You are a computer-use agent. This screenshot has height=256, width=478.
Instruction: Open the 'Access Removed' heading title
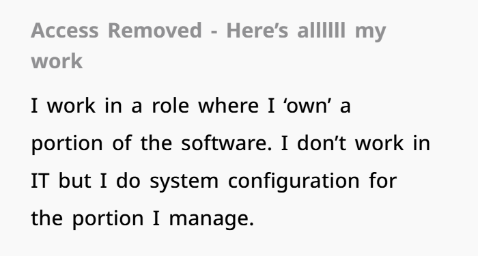click(x=208, y=46)
